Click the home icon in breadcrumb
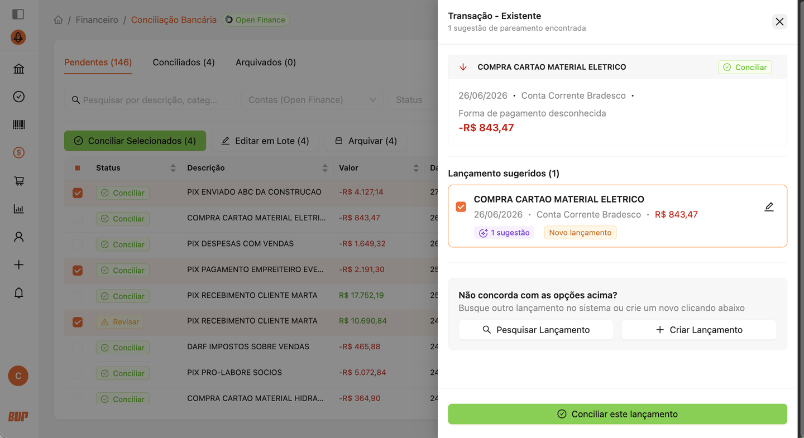The width and height of the screenshot is (804, 438). point(58,20)
